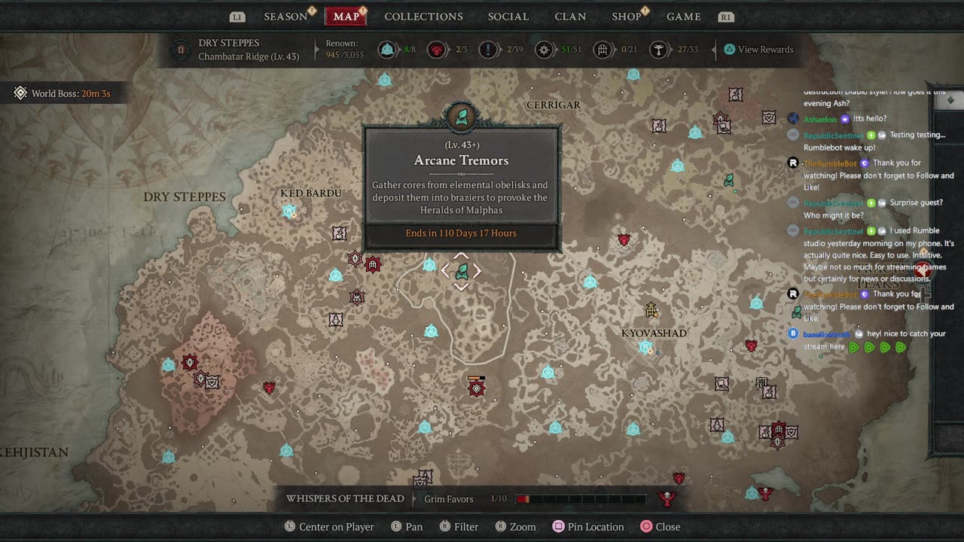Click the blue B avatar in chat

click(x=793, y=333)
